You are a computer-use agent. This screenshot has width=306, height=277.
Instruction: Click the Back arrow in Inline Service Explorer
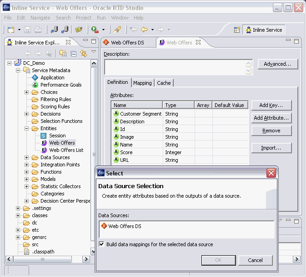[28, 53]
